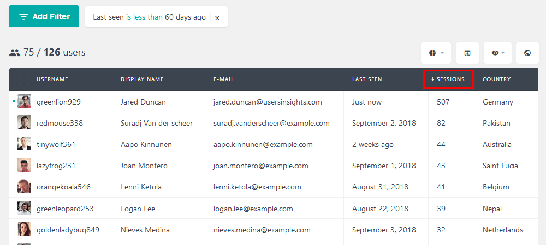
Task: Open goldenladybug849 avatar thumbnail
Action: [25, 229]
